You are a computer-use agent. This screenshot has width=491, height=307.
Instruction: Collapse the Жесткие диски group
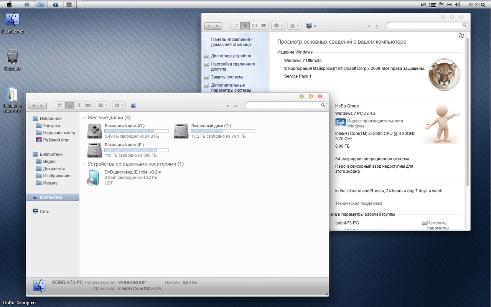tap(84, 118)
